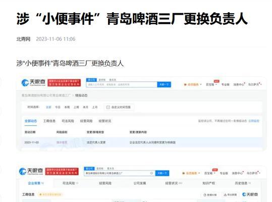Select the 查老板 search tab in upper screenshot

pyautogui.click(x=102, y=80)
